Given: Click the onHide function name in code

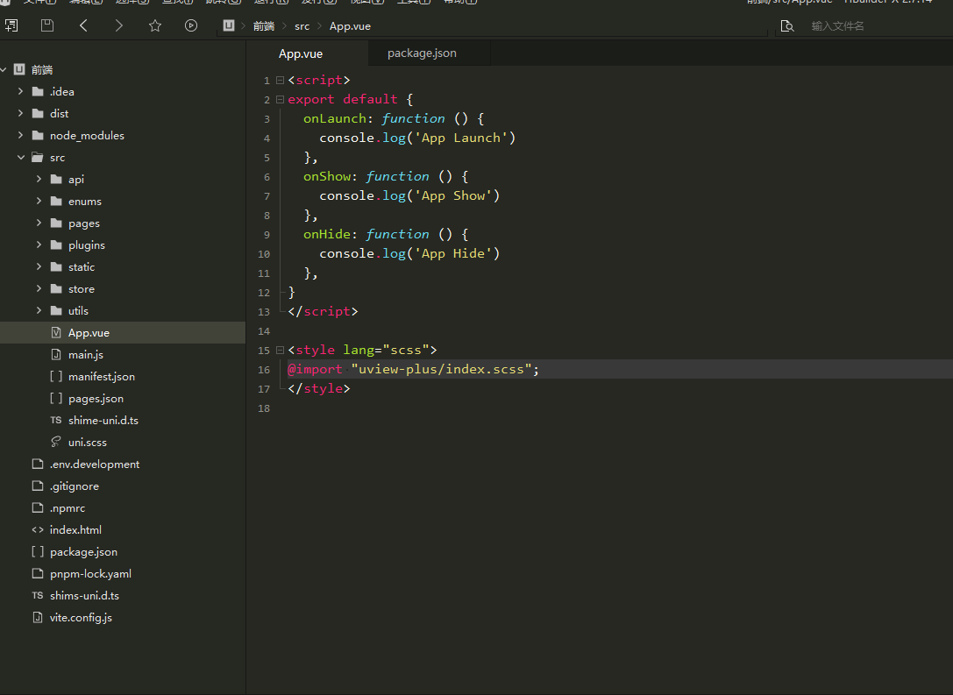Looking at the screenshot, I should point(327,234).
